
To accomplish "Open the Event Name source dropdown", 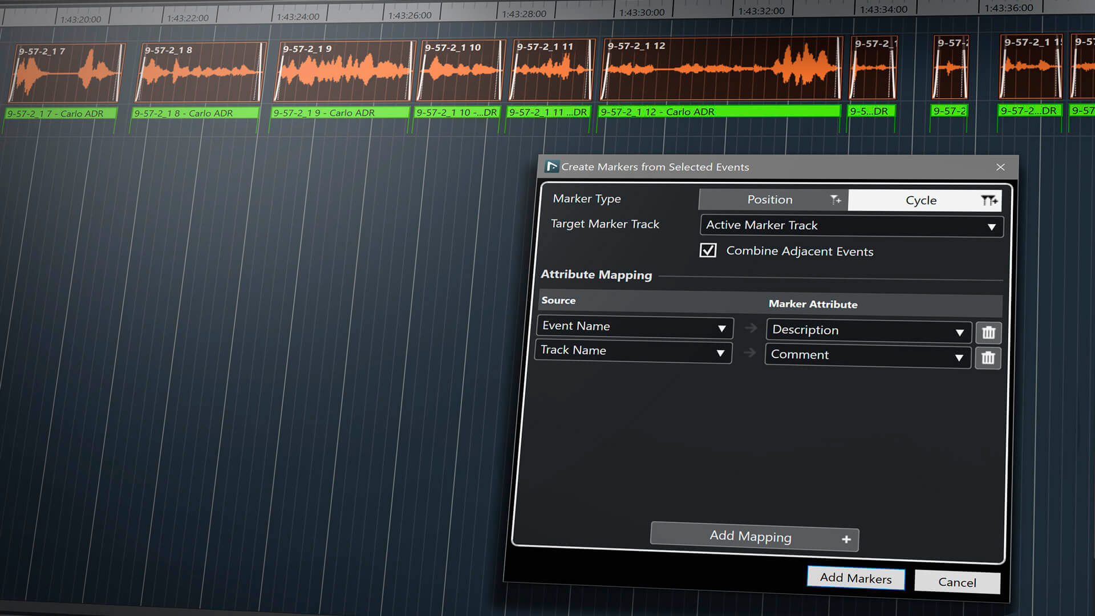I will [x=634, y=327].
